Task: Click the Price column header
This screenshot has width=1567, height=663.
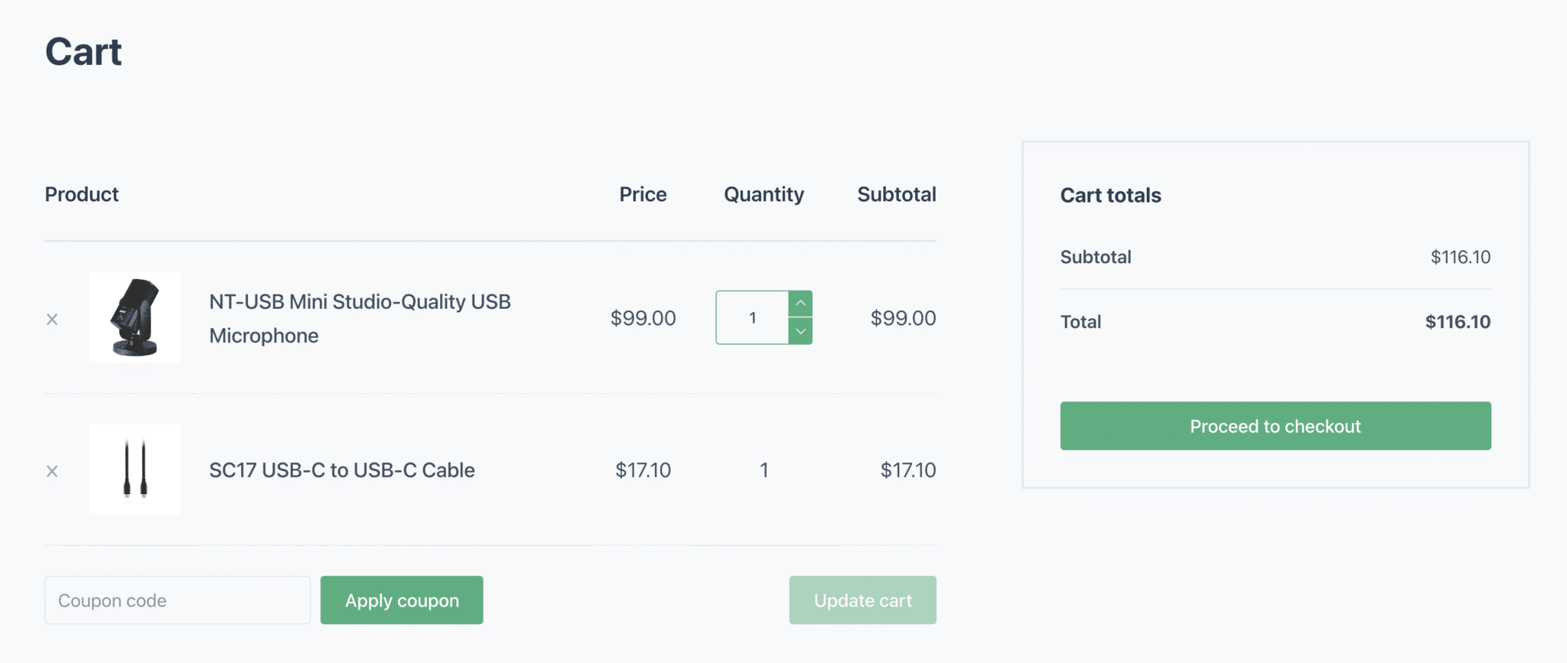Action: (x=643, y=194)
